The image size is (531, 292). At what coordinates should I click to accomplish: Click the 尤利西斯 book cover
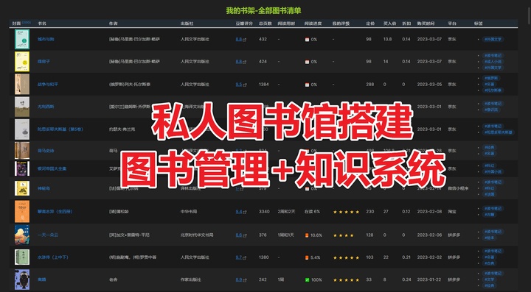(x=22, y=107)
